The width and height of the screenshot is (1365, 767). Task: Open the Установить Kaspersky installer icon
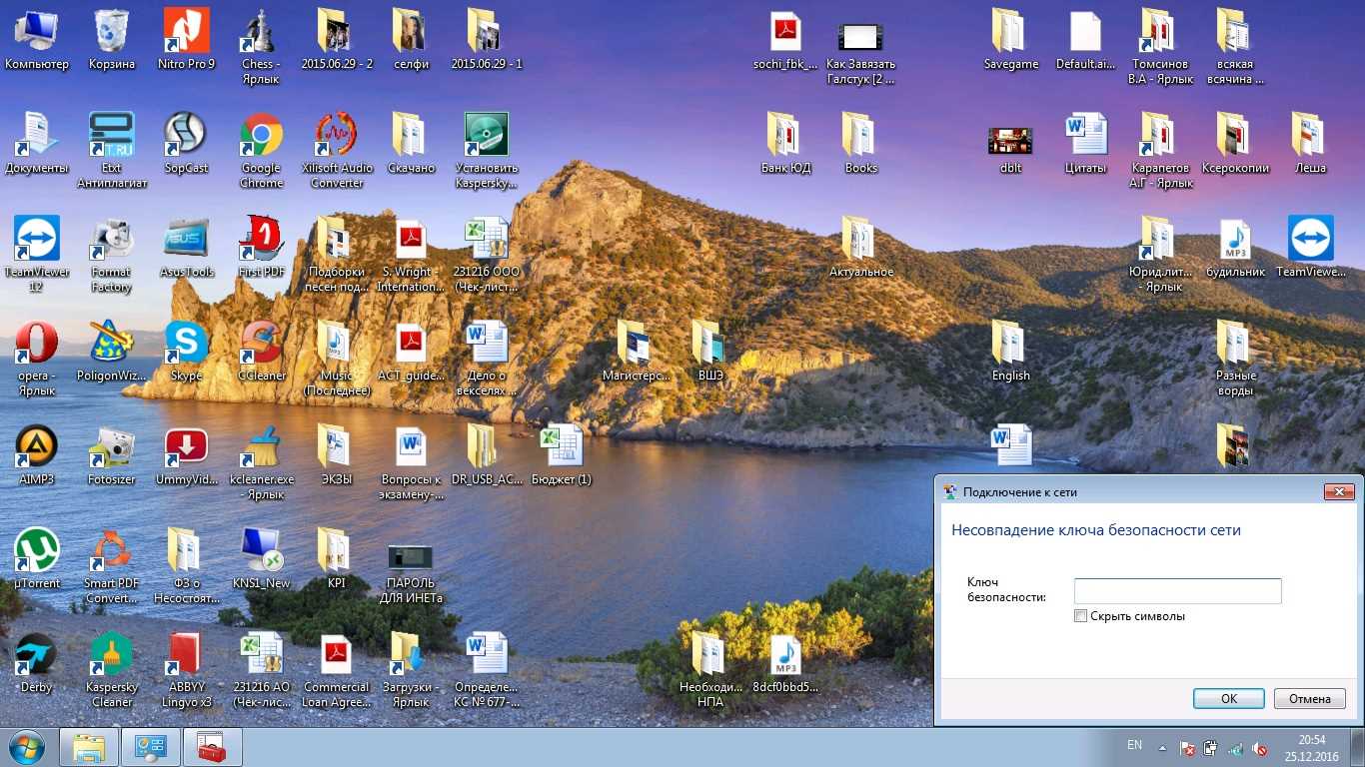point(487,150)
